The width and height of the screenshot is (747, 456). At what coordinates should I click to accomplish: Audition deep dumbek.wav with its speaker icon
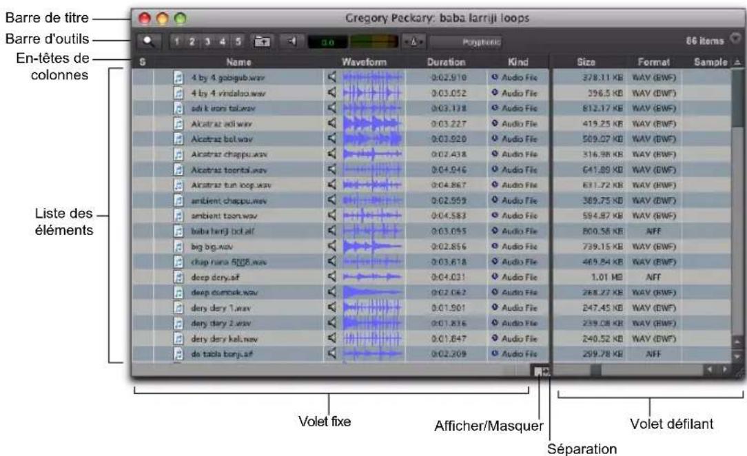coord(332,292)
